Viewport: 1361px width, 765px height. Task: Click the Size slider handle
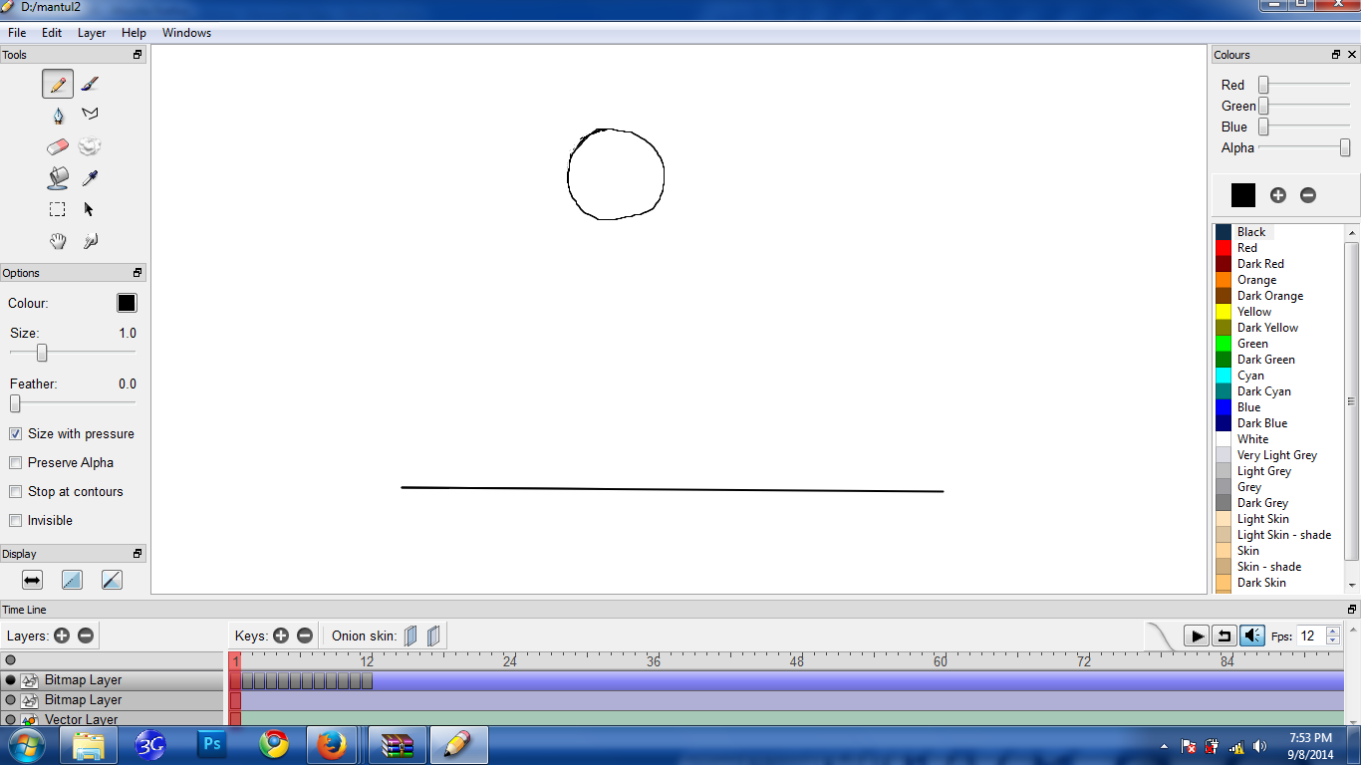click(x=42, y=353)
